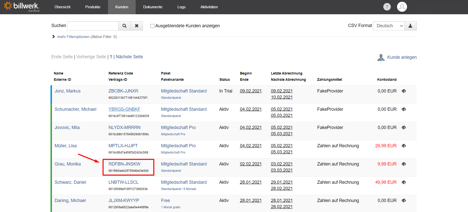The image size is (468, 212).
Task: Click in the Suchen input field
Action: (93, 26)
